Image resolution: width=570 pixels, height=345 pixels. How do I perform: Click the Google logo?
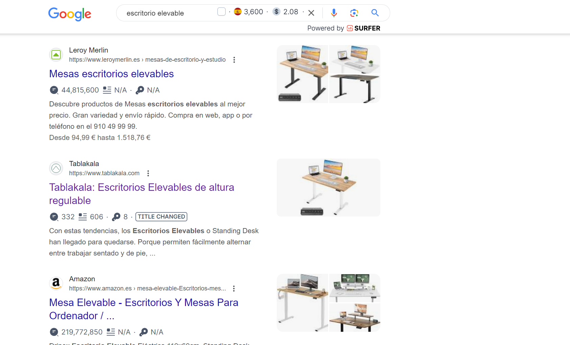click(x=70, y=14)
